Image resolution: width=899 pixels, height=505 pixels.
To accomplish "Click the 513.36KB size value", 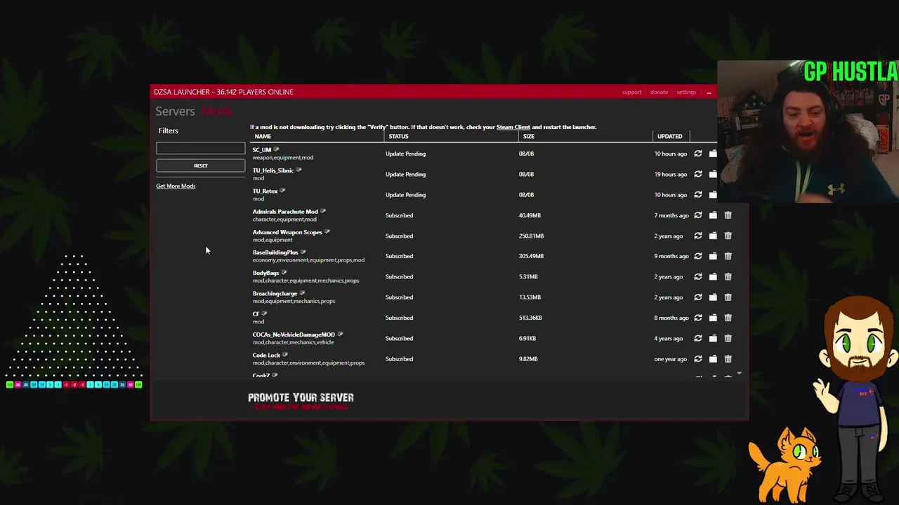I will coord(530,318).
